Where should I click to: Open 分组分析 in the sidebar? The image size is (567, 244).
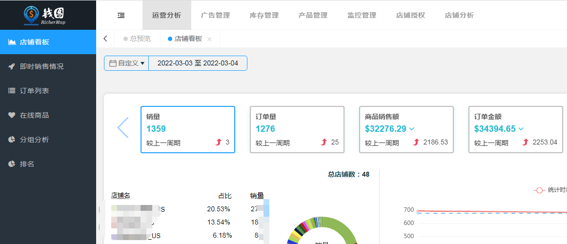[48, 140]
